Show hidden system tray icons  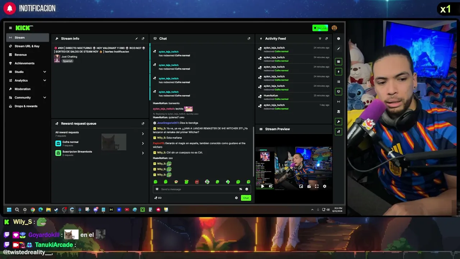312,210
